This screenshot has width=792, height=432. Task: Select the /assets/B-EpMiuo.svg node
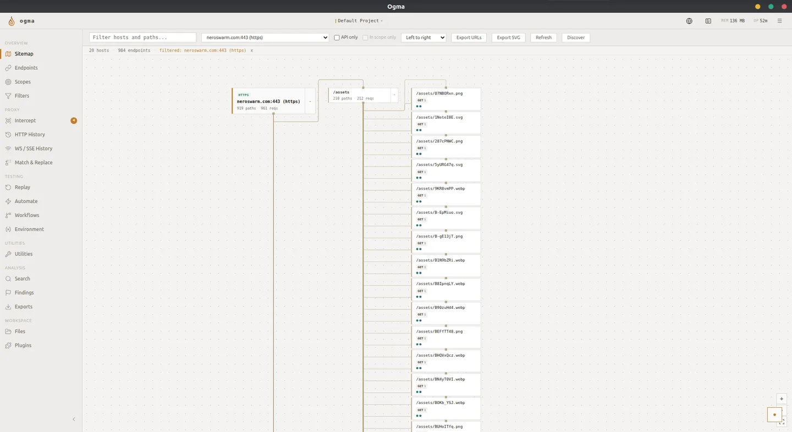[446, 218]
